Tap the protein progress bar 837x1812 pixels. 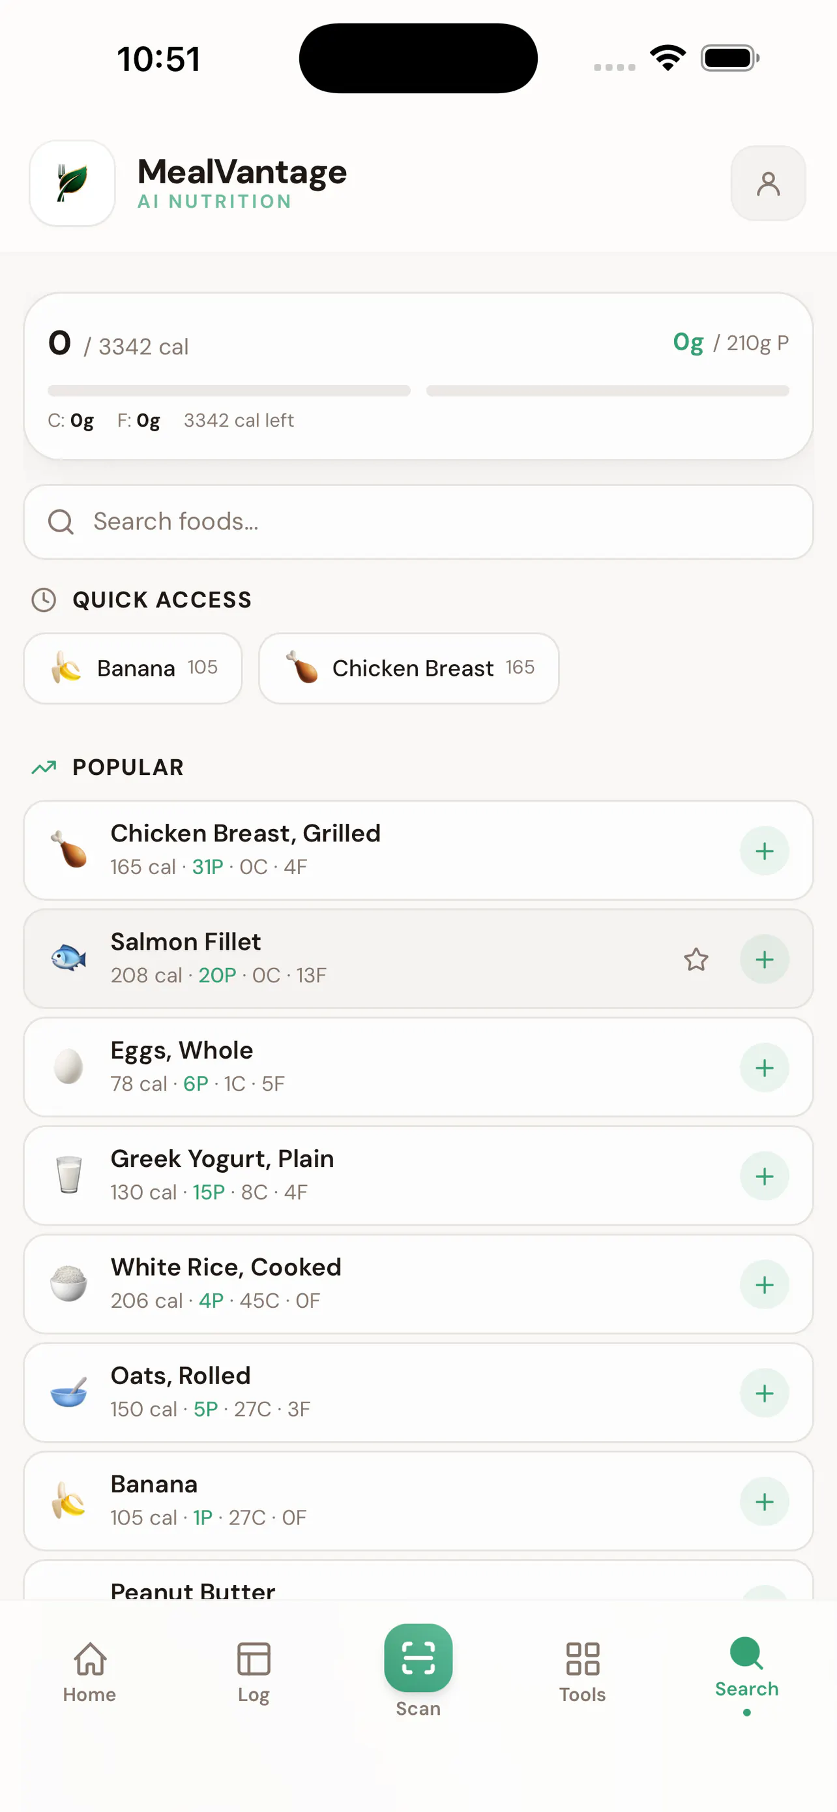pos(607,391)
